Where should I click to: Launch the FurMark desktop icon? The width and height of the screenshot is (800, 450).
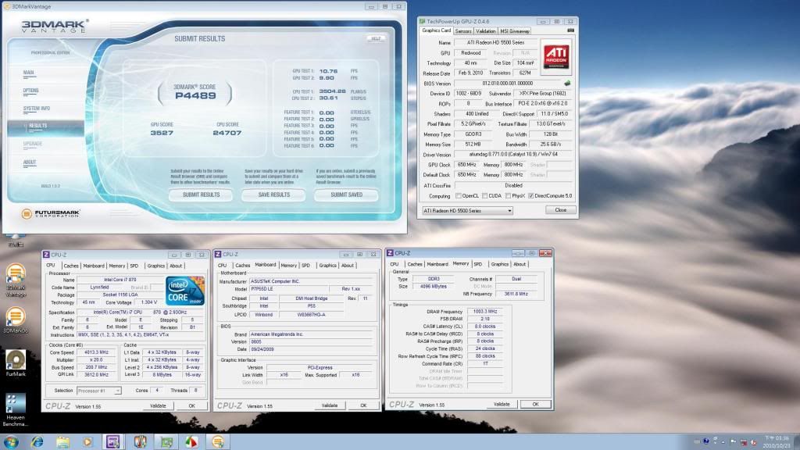point(15,360)
